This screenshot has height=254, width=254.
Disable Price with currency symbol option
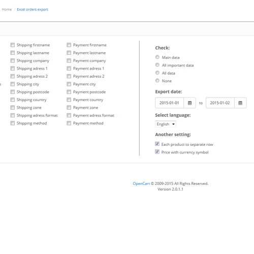click(157, 152)
